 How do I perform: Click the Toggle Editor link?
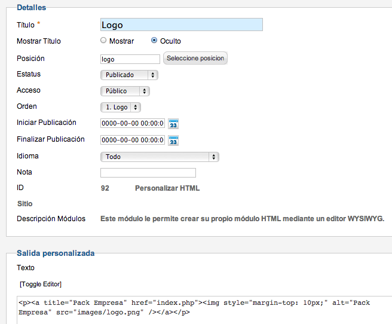coord(41,285)
